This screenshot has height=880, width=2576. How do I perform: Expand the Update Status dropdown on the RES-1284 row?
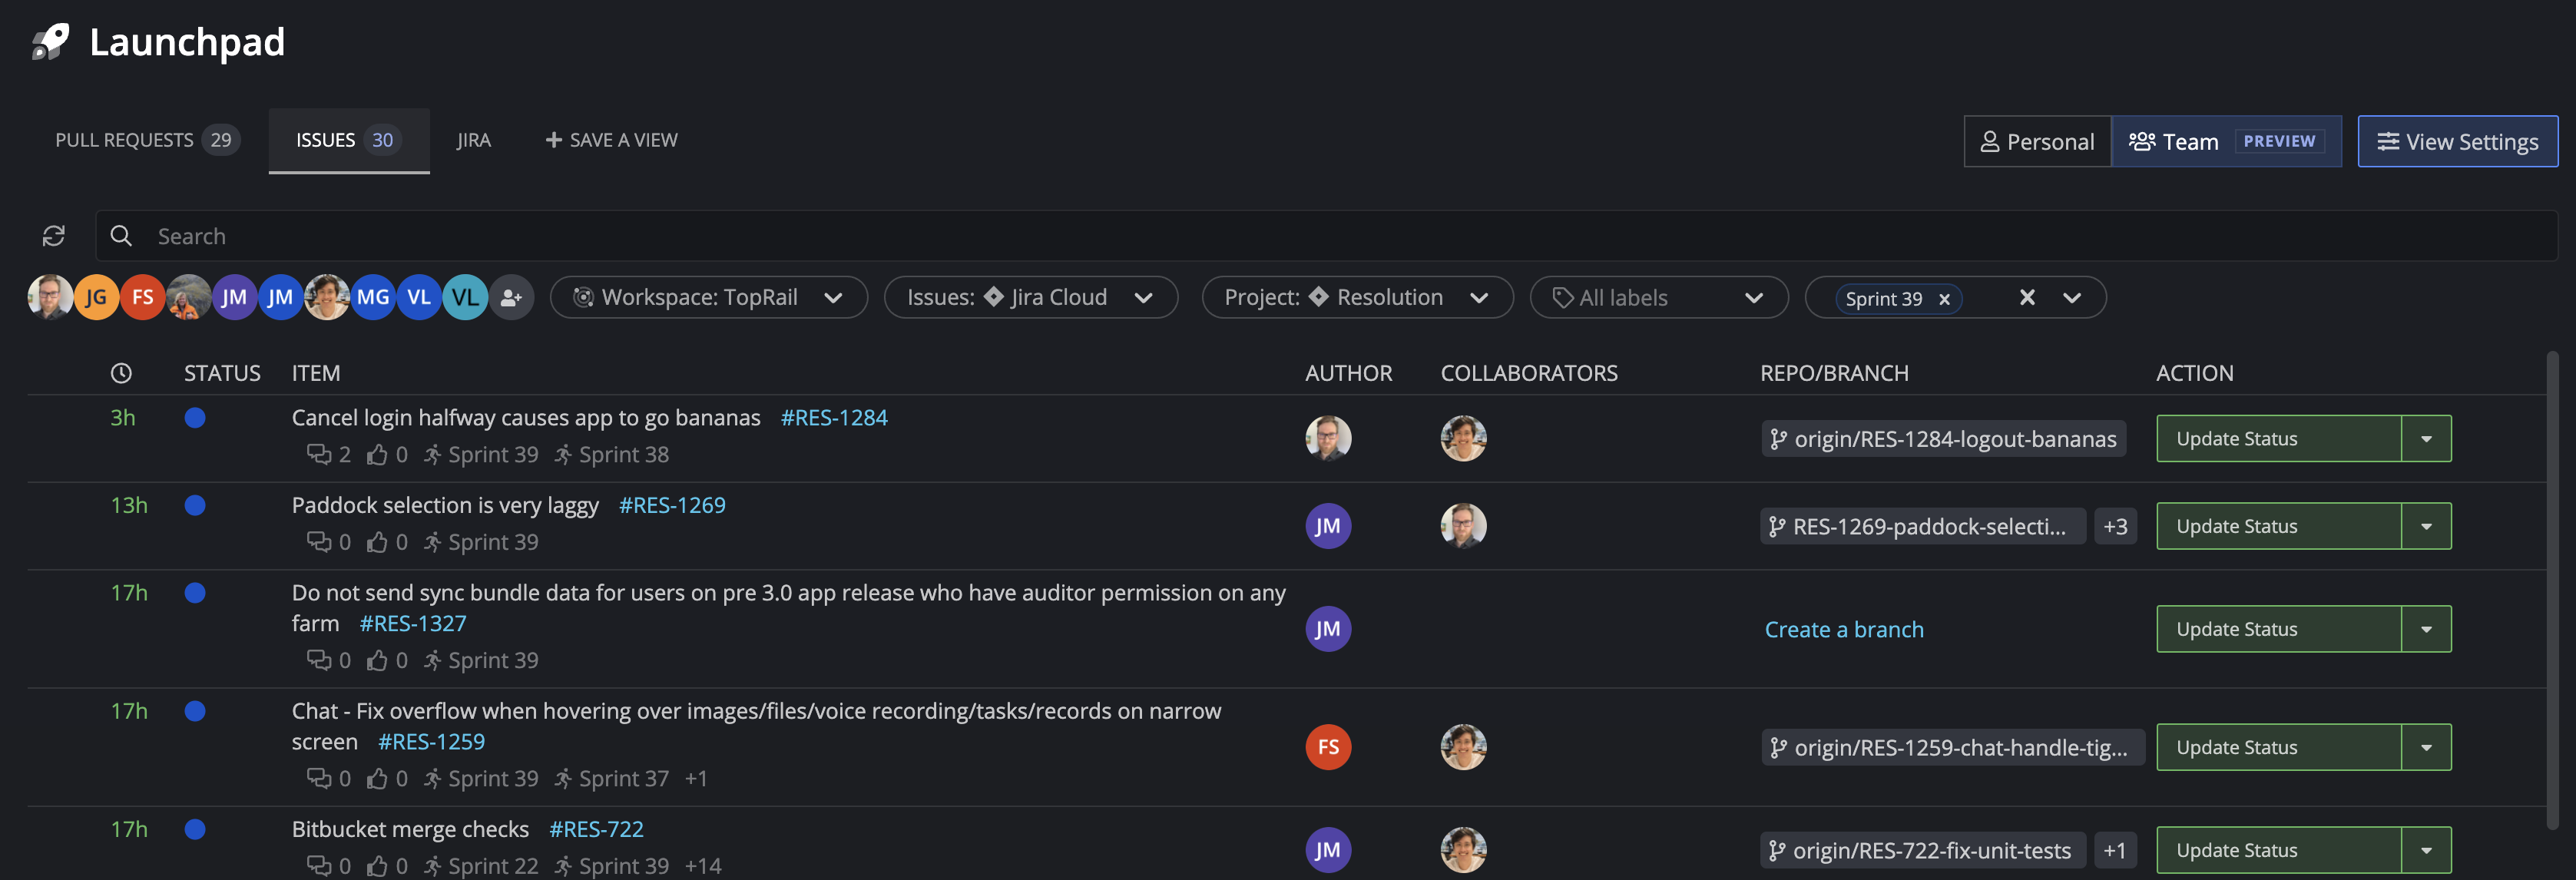2427,438
